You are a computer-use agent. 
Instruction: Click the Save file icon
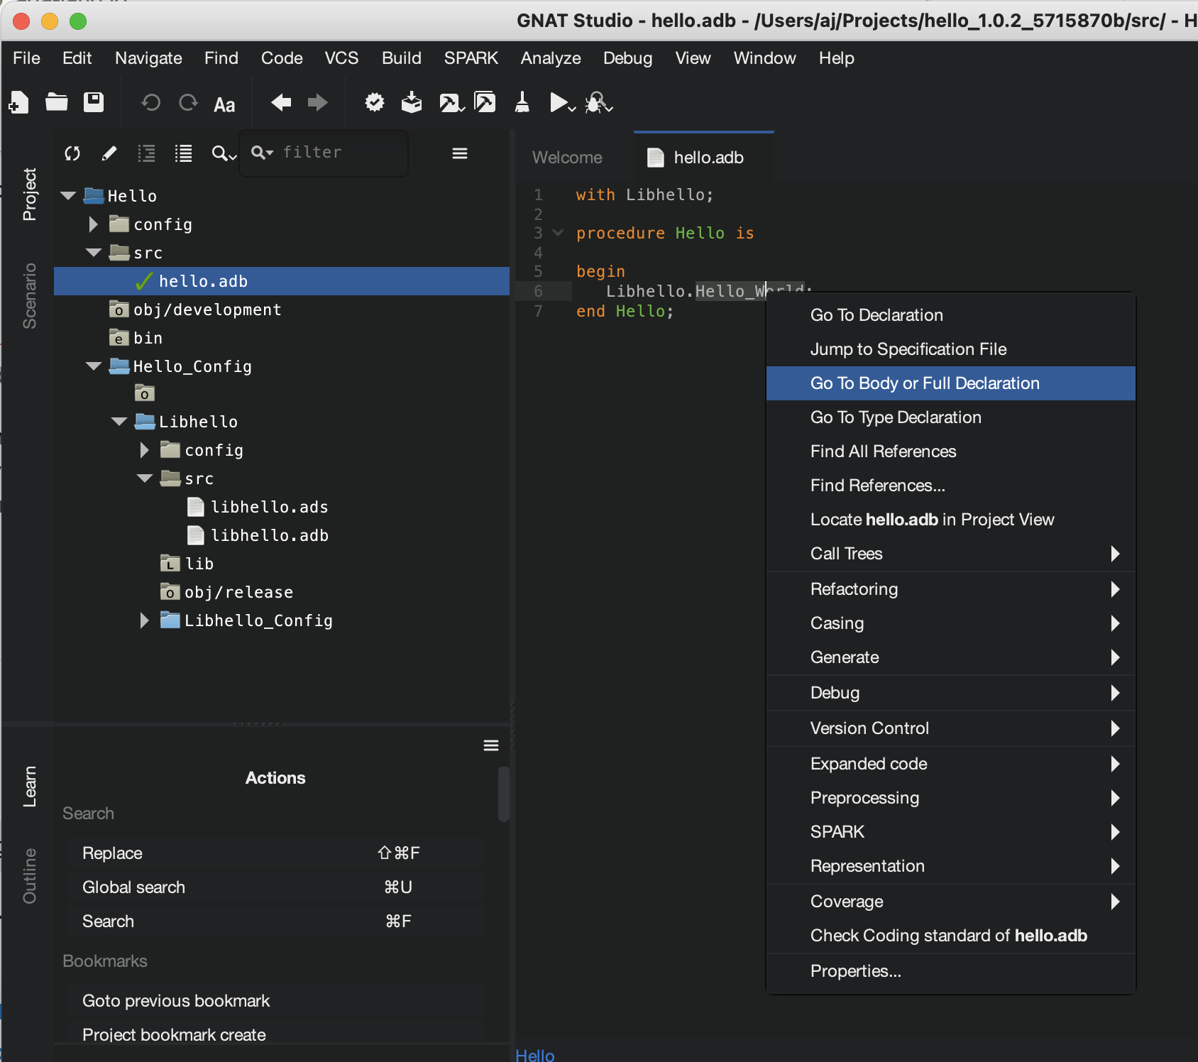(x=94, y=103)
